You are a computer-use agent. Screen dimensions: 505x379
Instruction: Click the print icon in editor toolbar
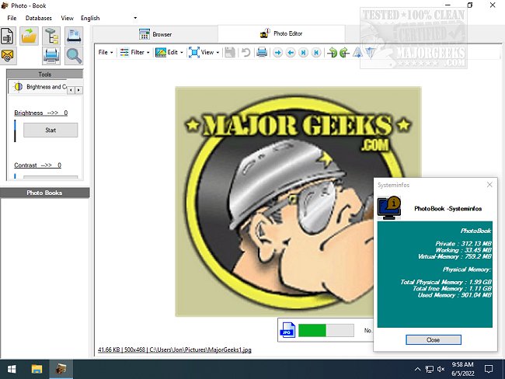[262, 52]
